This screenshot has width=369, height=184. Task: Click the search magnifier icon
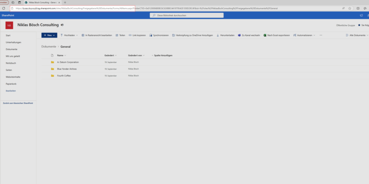tap(154, 15)
